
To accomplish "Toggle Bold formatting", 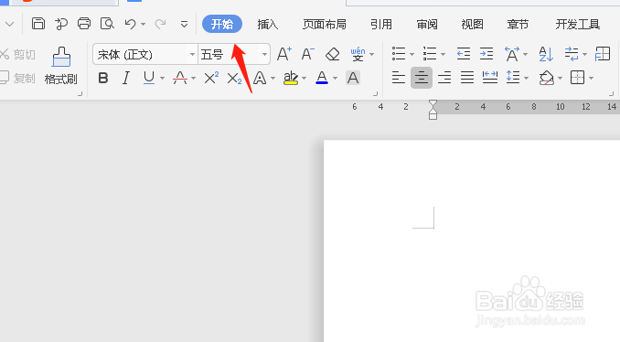I will click(103, 78).
